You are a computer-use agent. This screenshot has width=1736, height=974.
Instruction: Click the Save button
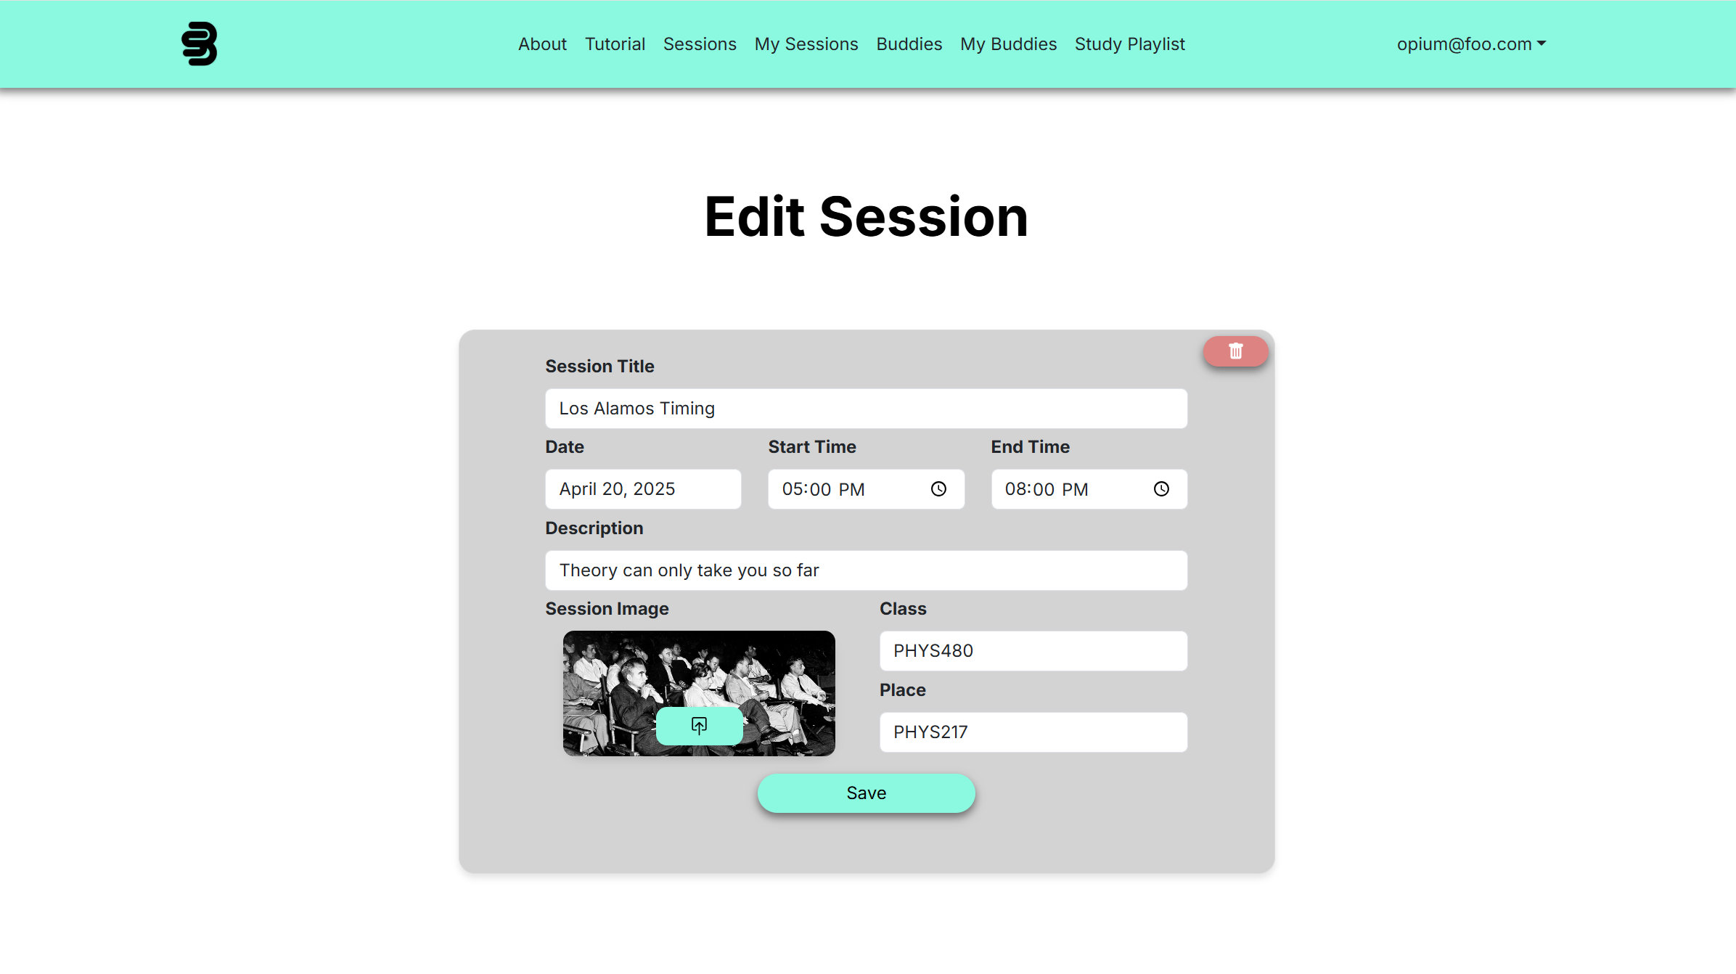pos(867,793)
